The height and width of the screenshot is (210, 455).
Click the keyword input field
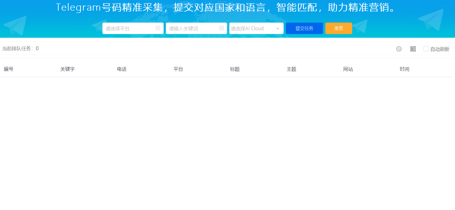196,28
